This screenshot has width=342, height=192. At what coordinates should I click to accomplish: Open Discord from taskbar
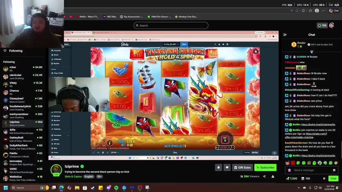(x=108, y=188)
